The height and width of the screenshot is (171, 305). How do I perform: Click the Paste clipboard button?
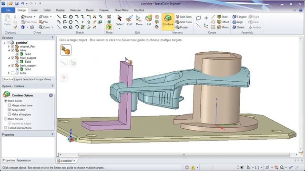7,20
